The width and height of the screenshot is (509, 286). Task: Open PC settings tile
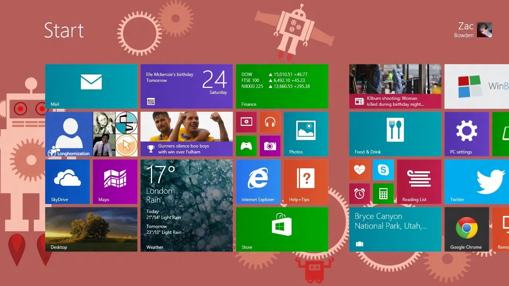[x=467, y=134]
